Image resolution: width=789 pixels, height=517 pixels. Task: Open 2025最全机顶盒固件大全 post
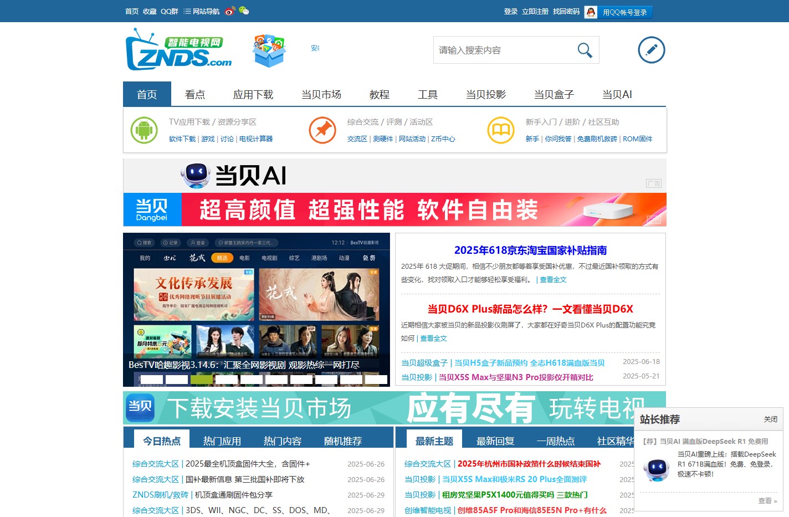248,464
